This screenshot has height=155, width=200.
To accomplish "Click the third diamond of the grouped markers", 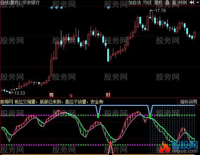I will (62, 8).
